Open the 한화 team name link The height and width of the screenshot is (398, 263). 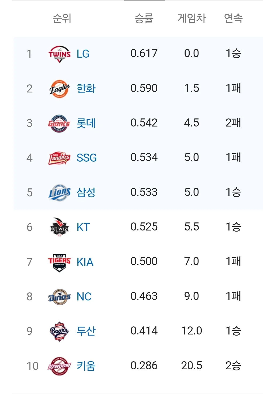point(86,89)
